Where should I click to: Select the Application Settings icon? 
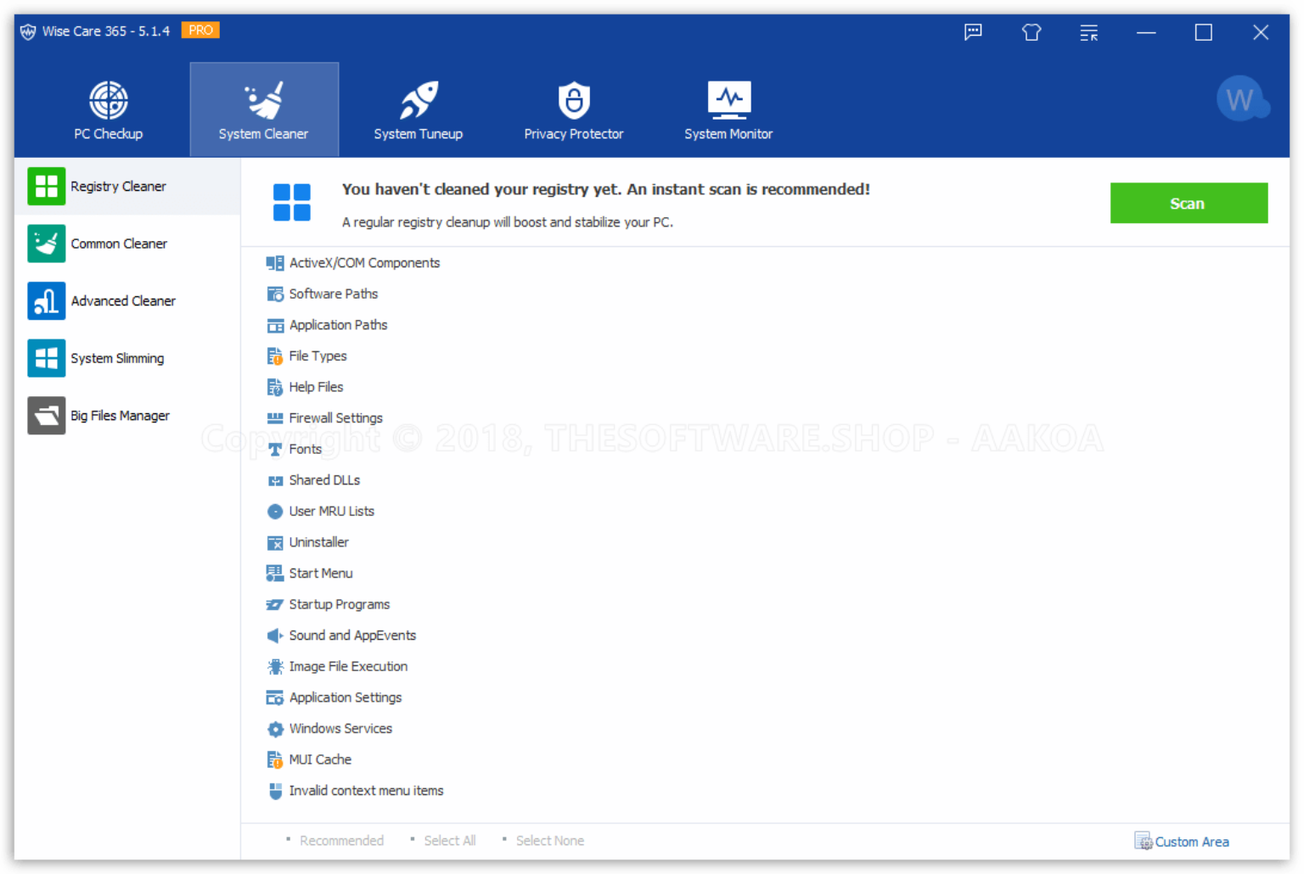pos(275,698)
